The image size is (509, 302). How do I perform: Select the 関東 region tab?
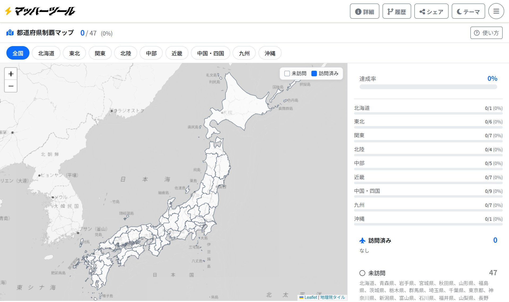100,53
